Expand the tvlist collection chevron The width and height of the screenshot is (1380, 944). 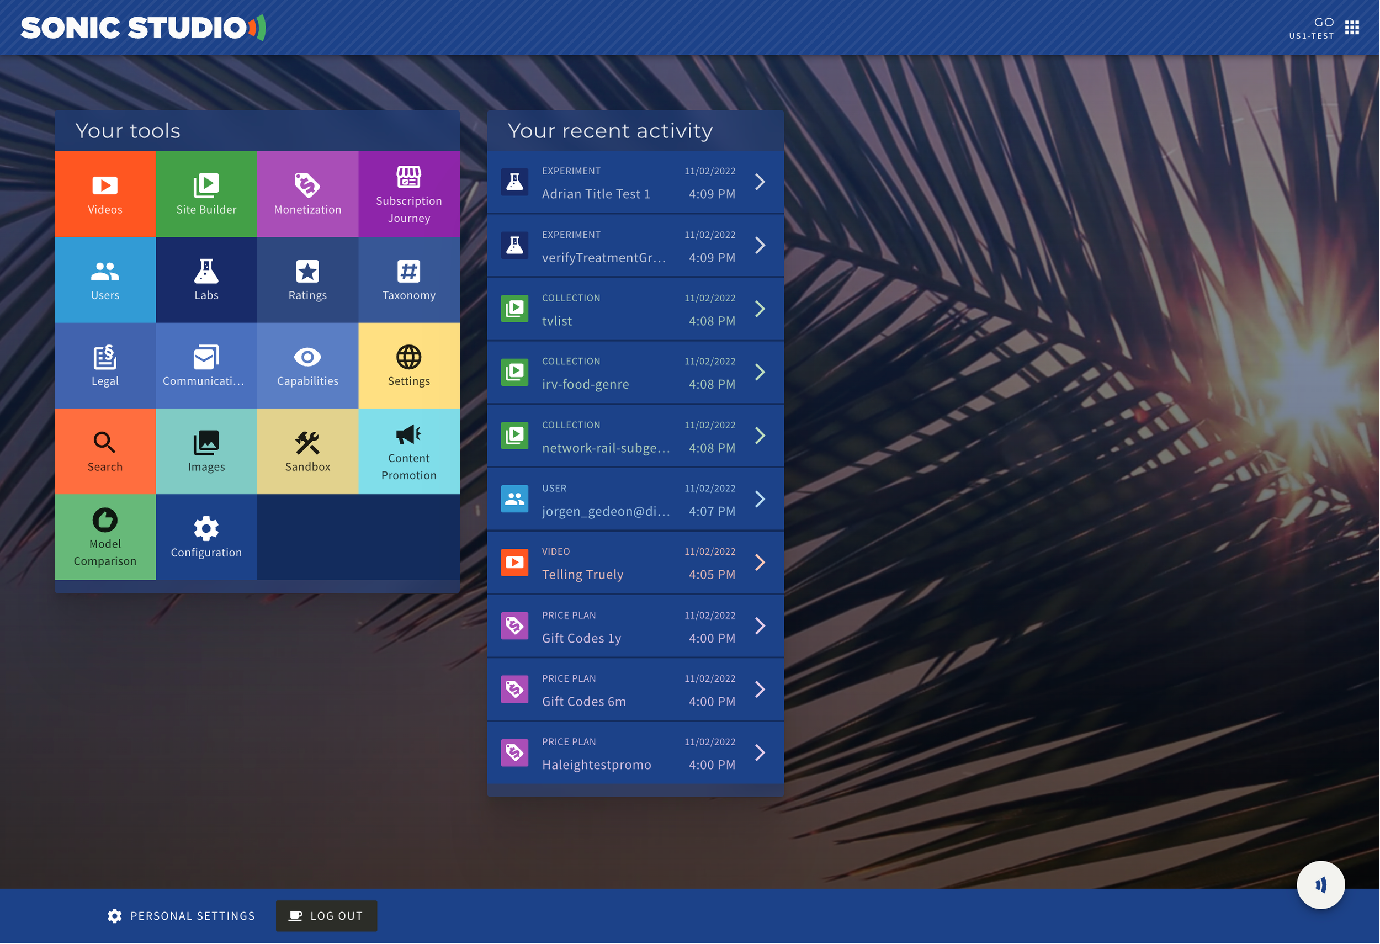(x=760, y=309)
